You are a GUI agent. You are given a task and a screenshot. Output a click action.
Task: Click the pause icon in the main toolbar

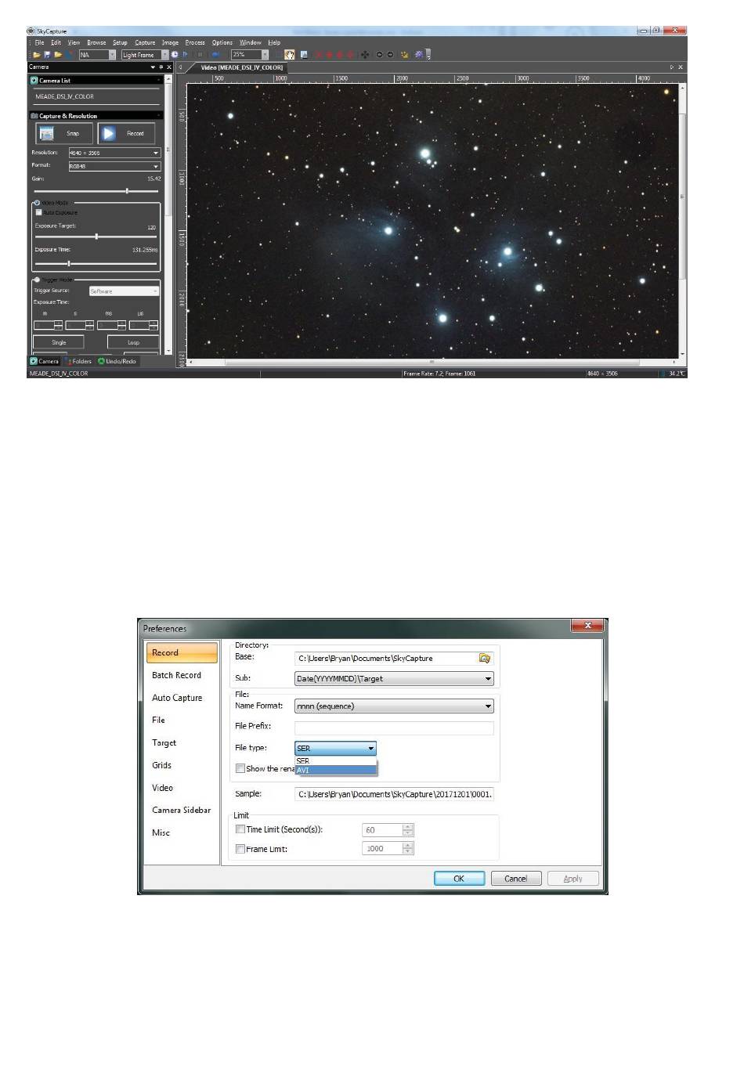pyautogui.click(x=200, y=55)
